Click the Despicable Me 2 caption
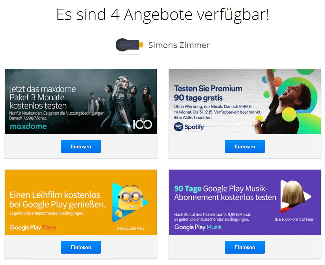Screen dimensions: 325x265 coord(131,228)
